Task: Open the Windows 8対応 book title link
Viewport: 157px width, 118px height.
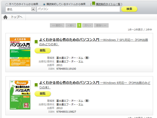Action: click(x=95, y=85)
